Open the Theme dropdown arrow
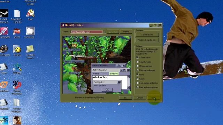This screenshot has height=125, width=223. point(104,32)
